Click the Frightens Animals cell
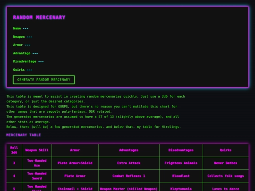Screen dimensions: 255x191 pyautogui.click(x=181, y=163)
